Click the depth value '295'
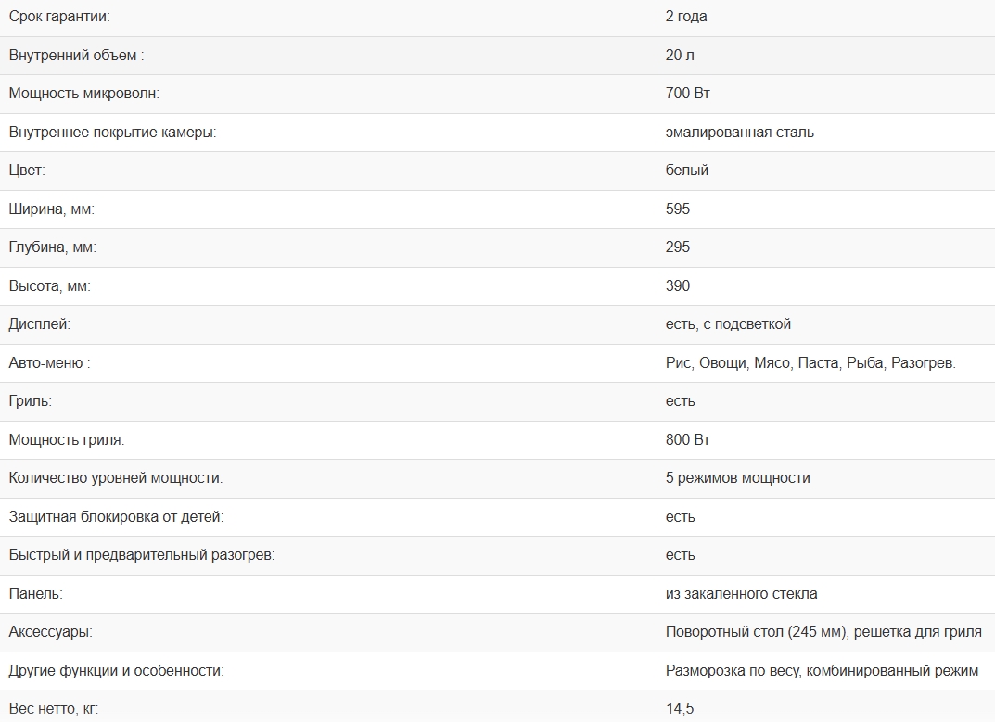This screenshot has width=995, height=722. [678, 247]
